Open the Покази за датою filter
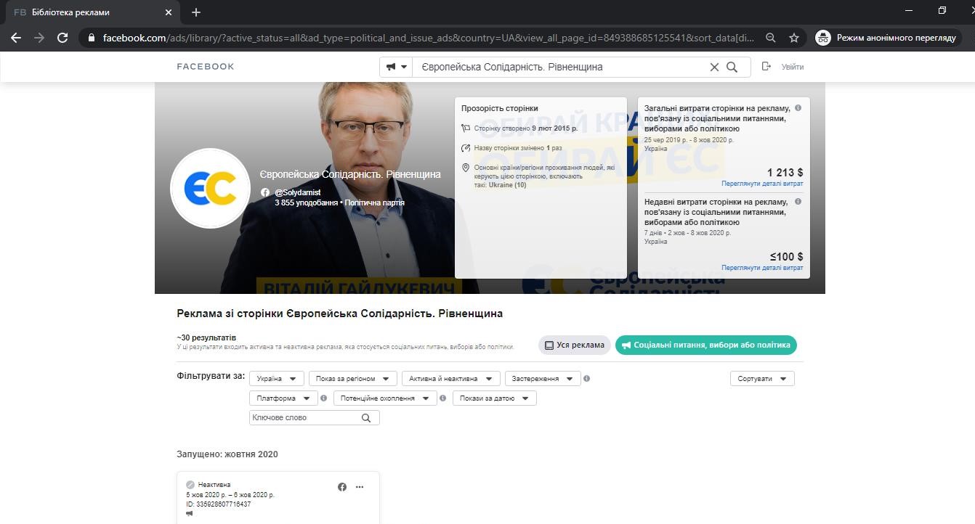 pos(495,398)
